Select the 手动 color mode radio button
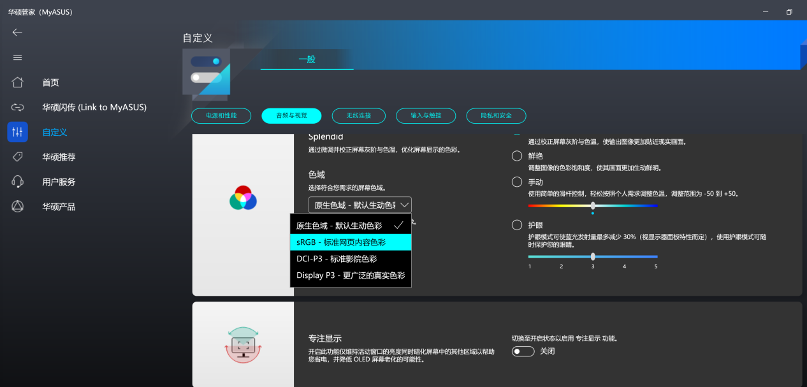The width and height of the screenshot is (807, 387). 516,182
